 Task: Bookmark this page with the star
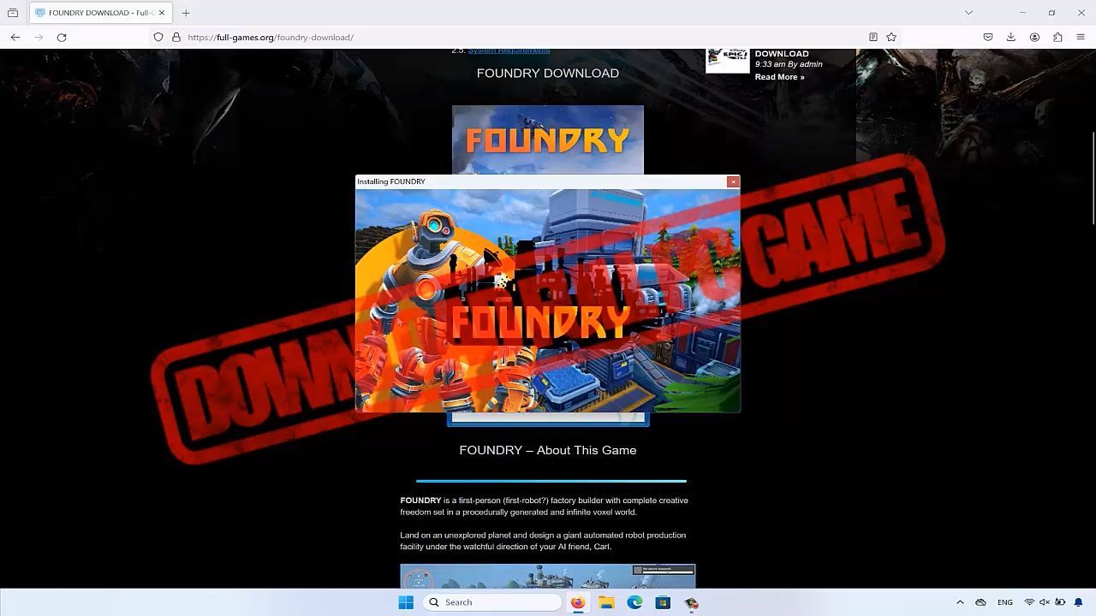891,38
